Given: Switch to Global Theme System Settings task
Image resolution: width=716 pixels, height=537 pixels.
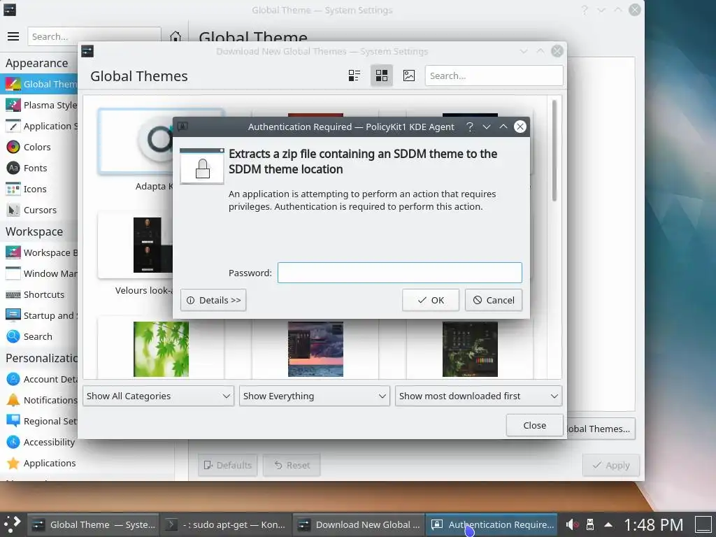Looking at the screenshot, I should coord(94,524).
